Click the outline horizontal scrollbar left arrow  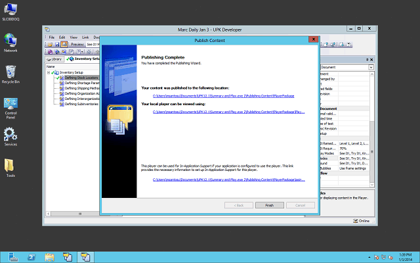(x=49, y=214)
